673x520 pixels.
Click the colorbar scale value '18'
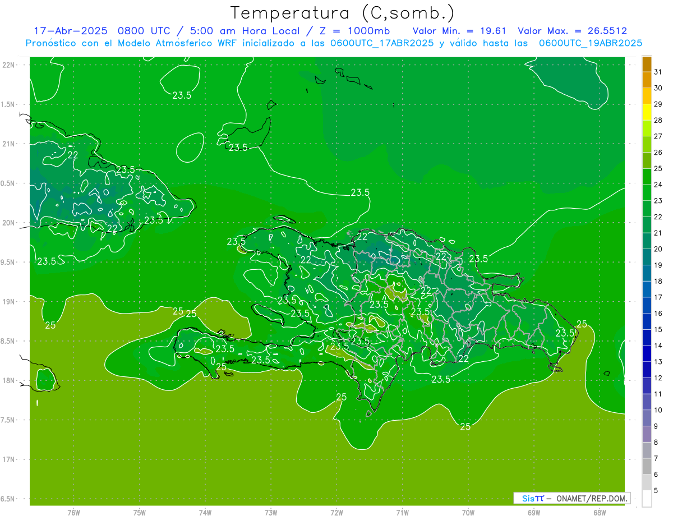pyautogui.click(x=658, y=281)
